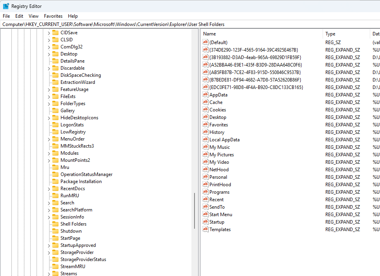Expand the Search registry key

tap(49, 202)
